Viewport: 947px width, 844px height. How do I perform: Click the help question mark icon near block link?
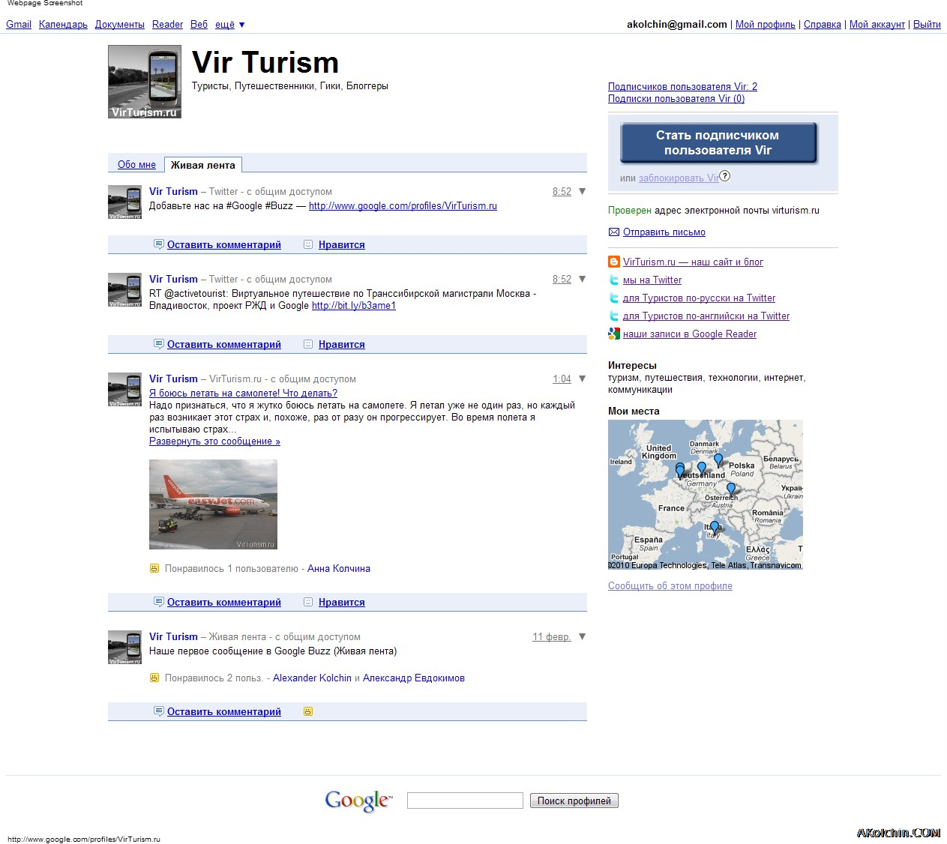click(x=724, y=176)
